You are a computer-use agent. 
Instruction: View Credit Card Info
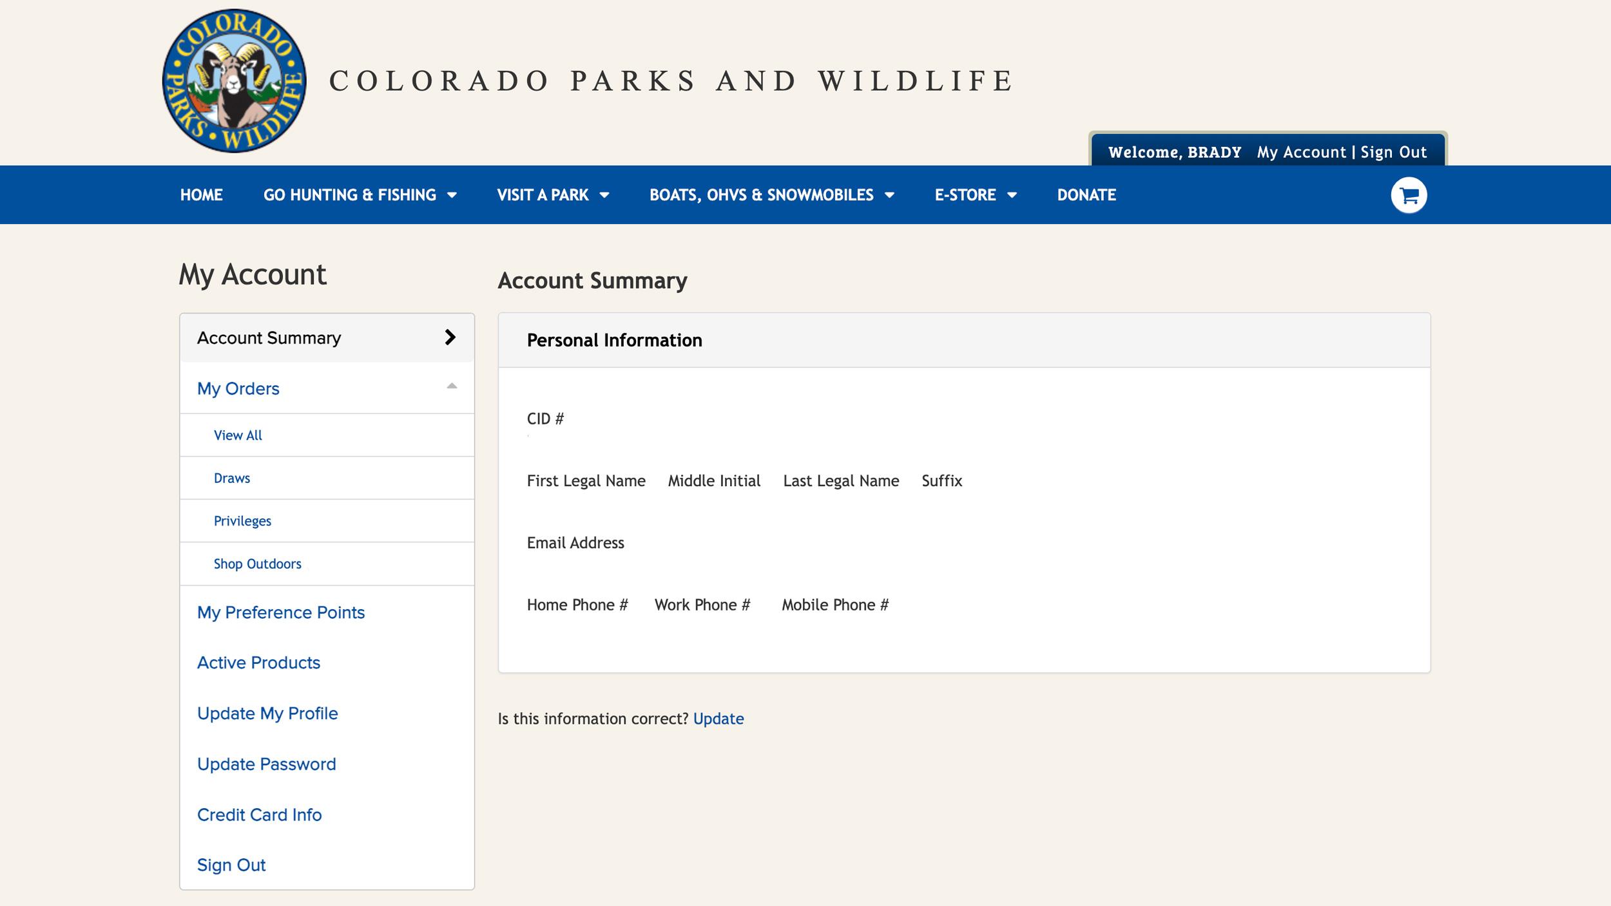(259, 814)
